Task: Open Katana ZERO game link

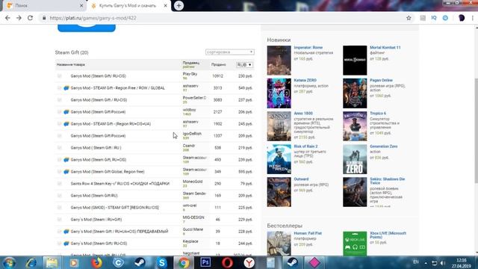Action: 305,80
